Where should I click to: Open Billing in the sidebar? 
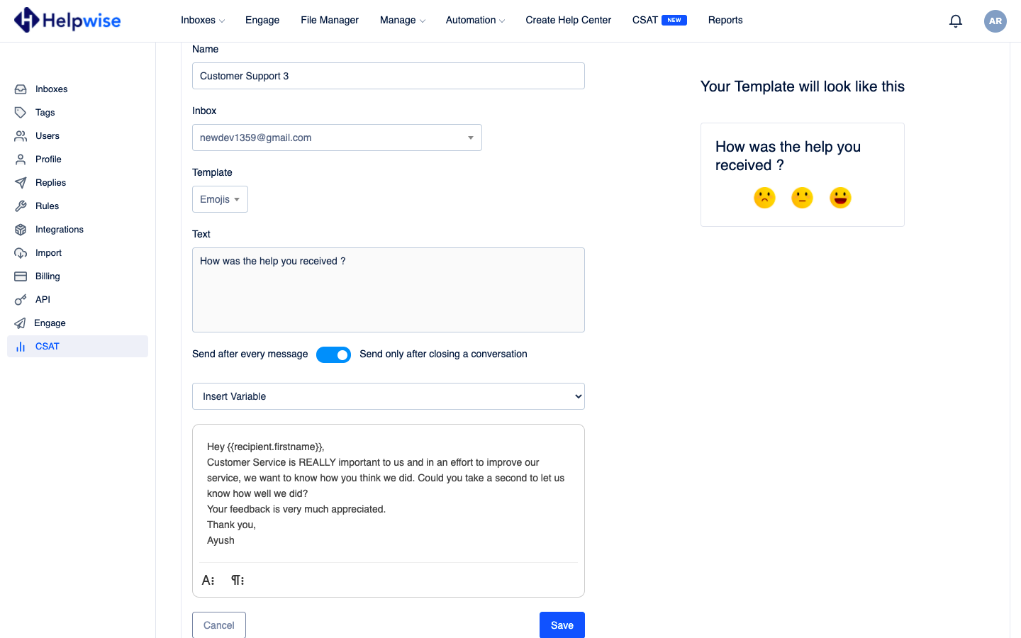pyautogui.click(x=48, y=276)
